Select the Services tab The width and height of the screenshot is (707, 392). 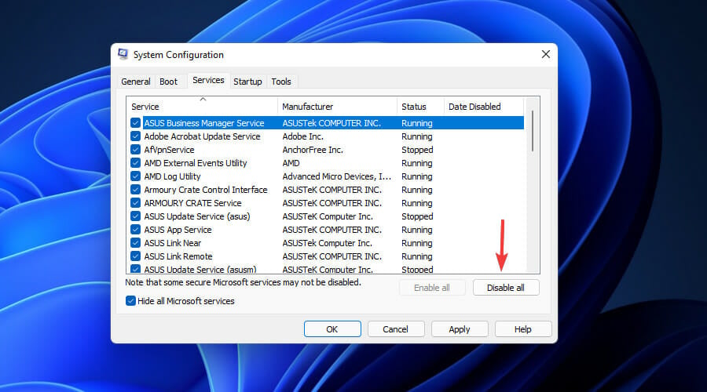[x=208, y=80]
